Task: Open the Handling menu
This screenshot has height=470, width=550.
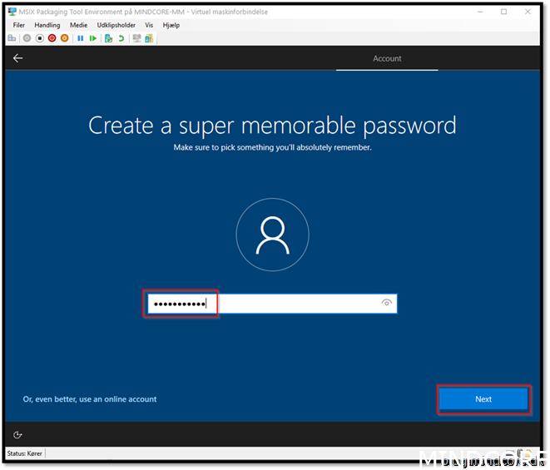Action: [47, 25]
